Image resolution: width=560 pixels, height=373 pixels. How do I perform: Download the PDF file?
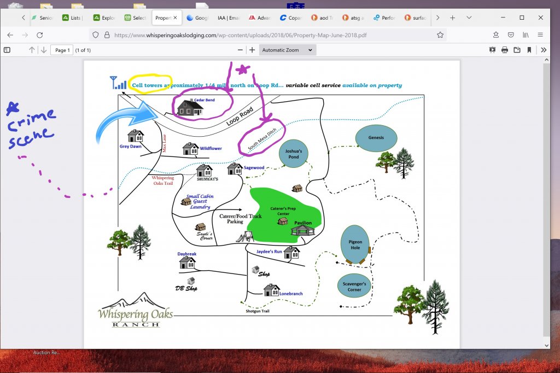[517, 50]
